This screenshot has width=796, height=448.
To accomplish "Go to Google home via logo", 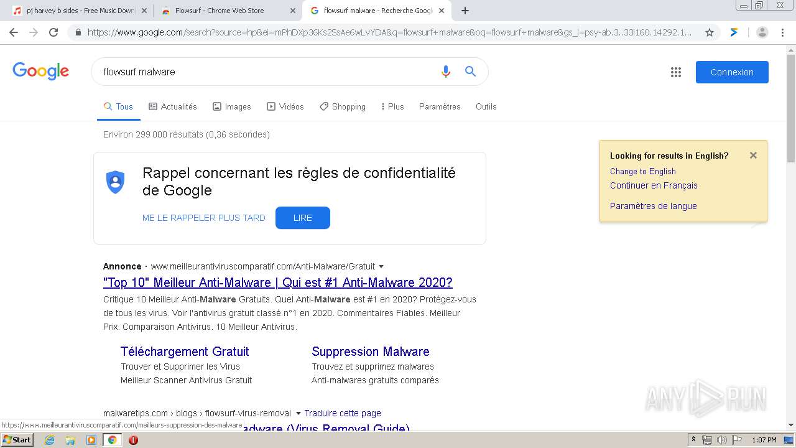I will (40, 72).
